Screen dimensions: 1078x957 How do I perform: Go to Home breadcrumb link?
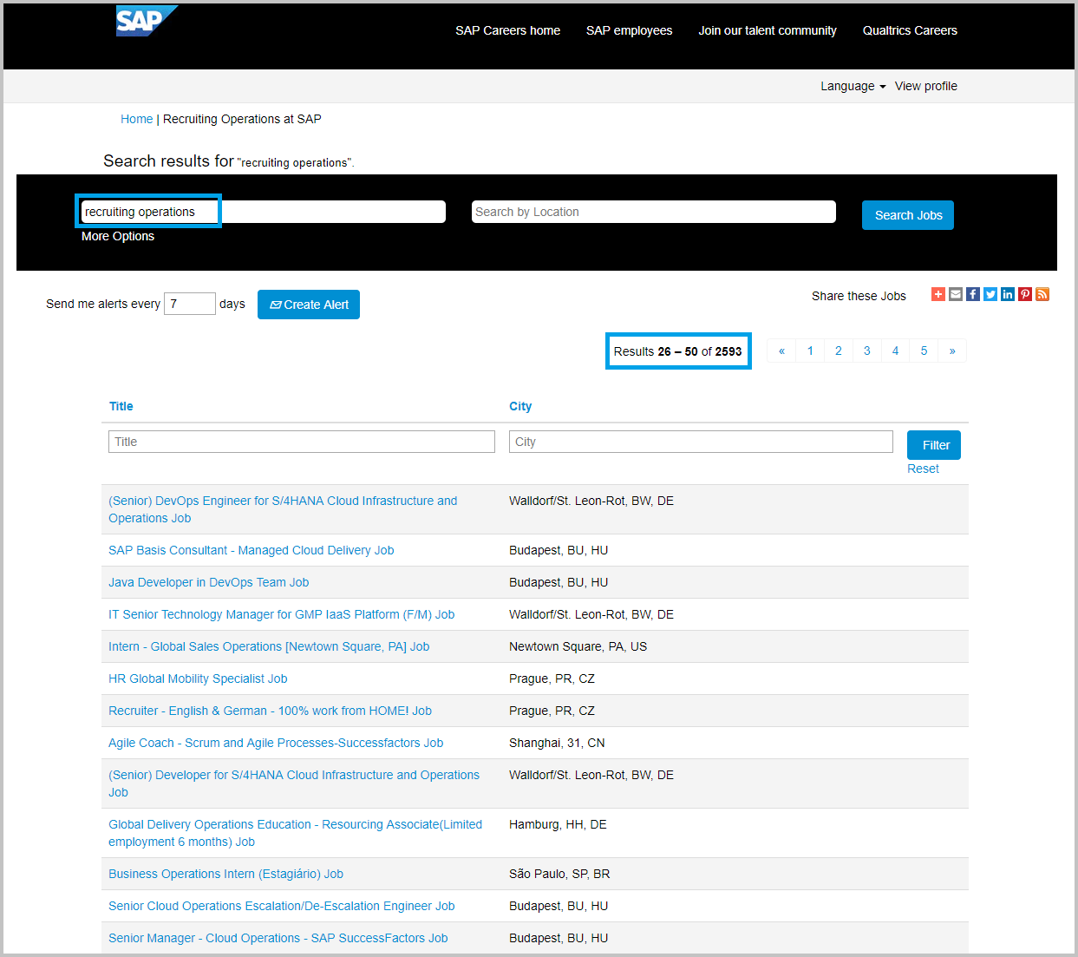[x=136, y=119]
